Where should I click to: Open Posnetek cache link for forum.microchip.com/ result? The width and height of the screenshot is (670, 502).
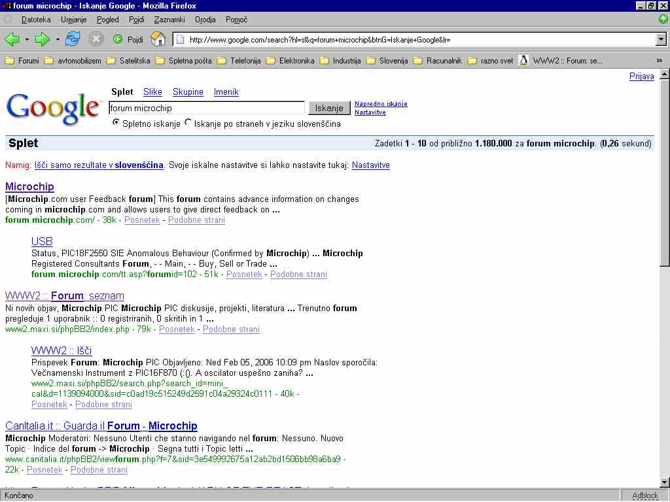point(142,220)
